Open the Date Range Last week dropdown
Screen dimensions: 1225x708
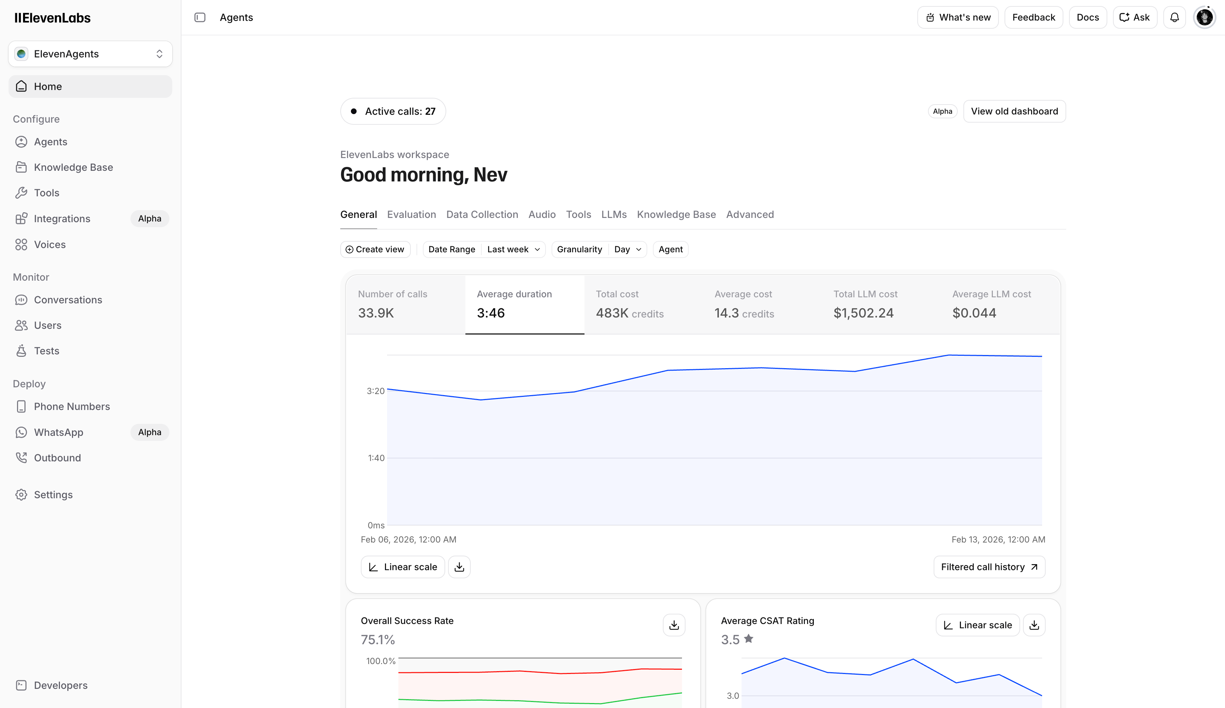pyautogui.click(x=513, y=249)
